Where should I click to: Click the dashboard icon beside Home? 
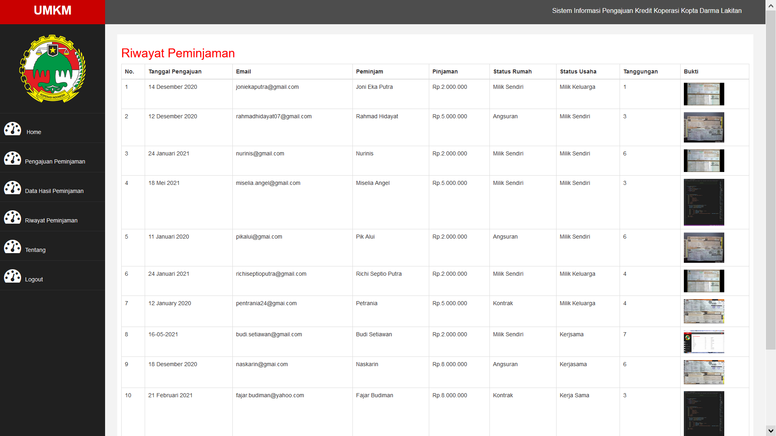[13, 129]
